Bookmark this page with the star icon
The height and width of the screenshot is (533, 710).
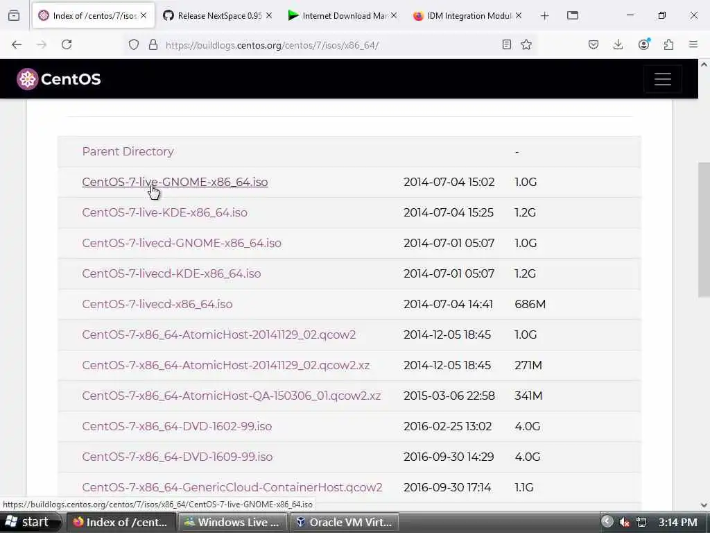pos(526,44)
